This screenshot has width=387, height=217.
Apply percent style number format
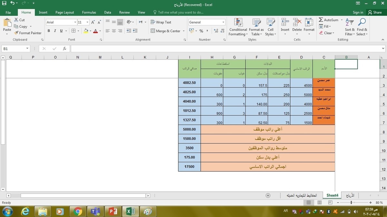point(201,31)
